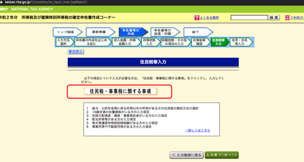Go to the 終了 step

pyautogui.click(x=198, y=32)
